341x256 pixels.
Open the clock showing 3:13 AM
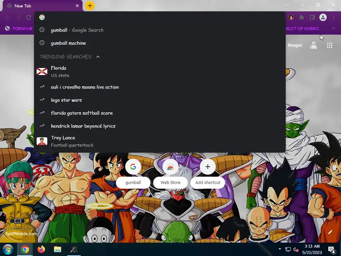[312, 249]
